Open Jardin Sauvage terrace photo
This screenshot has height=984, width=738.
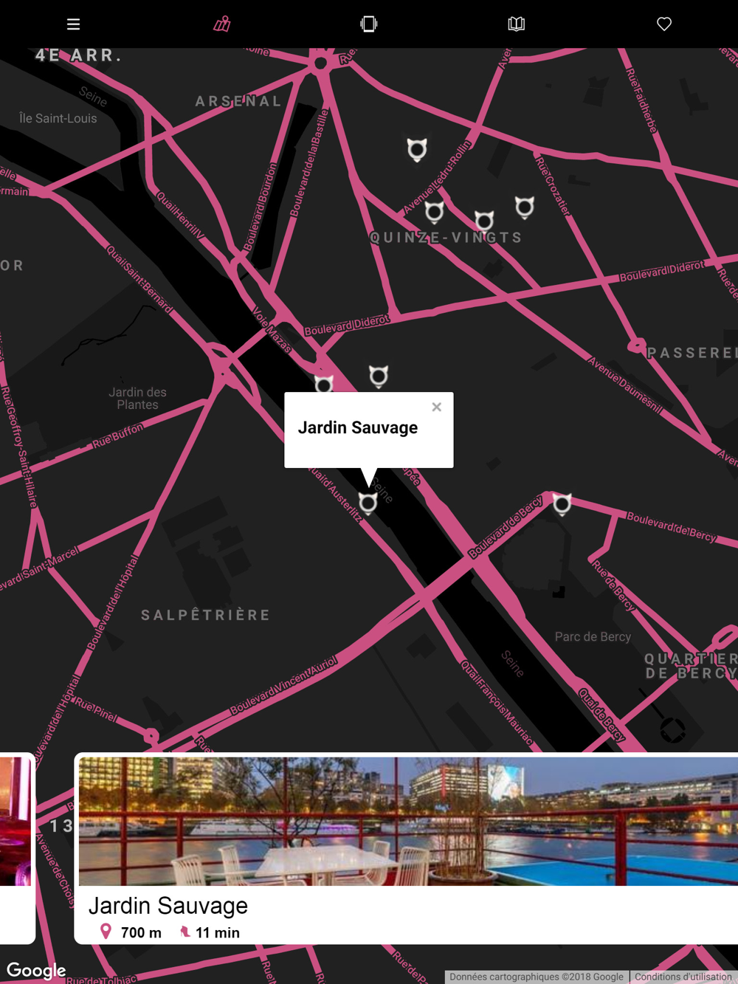[x=408, y=821]
